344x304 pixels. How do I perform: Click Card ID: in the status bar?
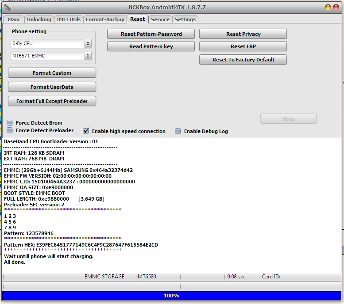pos(271,277)
